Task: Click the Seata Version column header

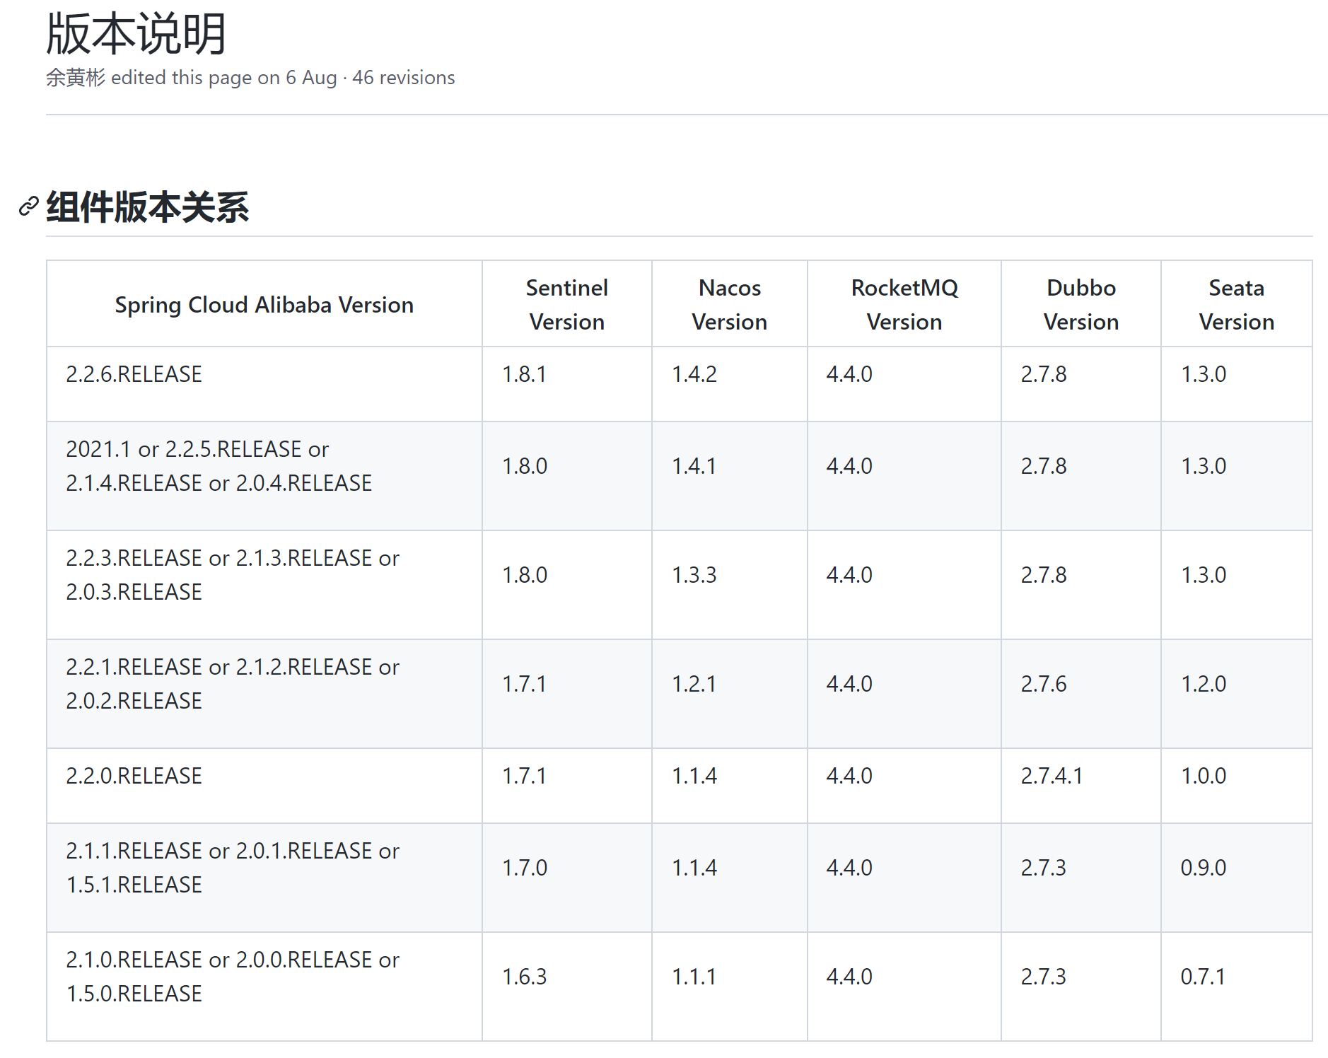Action: pyautogui.click(x=1237, y=304)
